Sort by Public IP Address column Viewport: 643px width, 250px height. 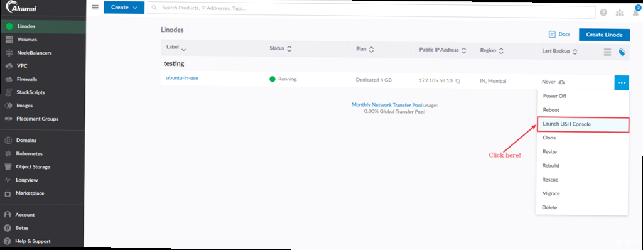click(443, 50)
